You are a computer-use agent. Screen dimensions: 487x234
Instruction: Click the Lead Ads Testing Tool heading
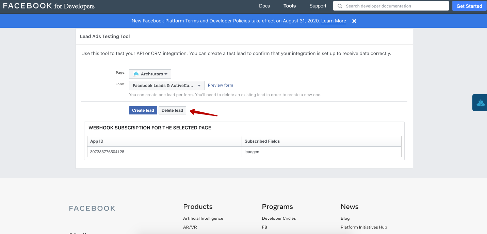click(x=105, y=36)
